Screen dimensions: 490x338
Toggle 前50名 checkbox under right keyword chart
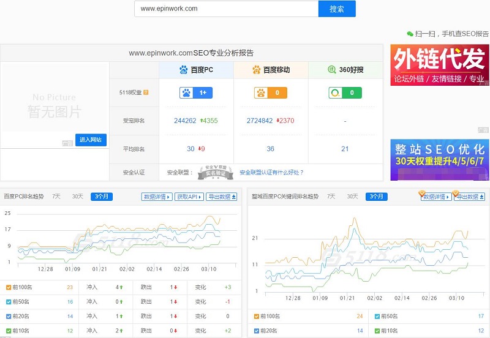point(377,317)
